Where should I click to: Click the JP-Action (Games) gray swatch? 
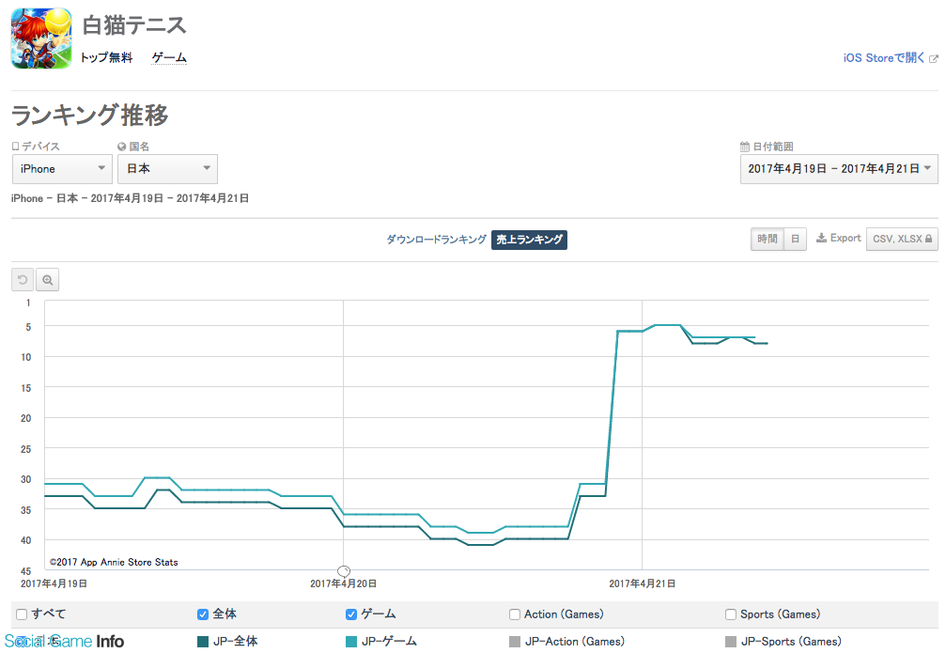[x=515, y=642]
